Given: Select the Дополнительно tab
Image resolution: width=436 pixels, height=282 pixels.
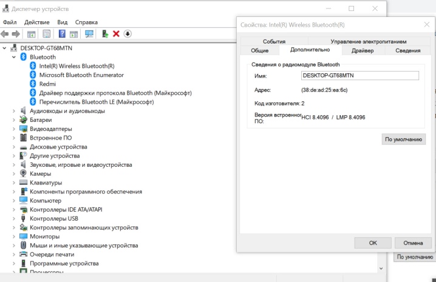Looking at the screenshot, I should (310, 50).
